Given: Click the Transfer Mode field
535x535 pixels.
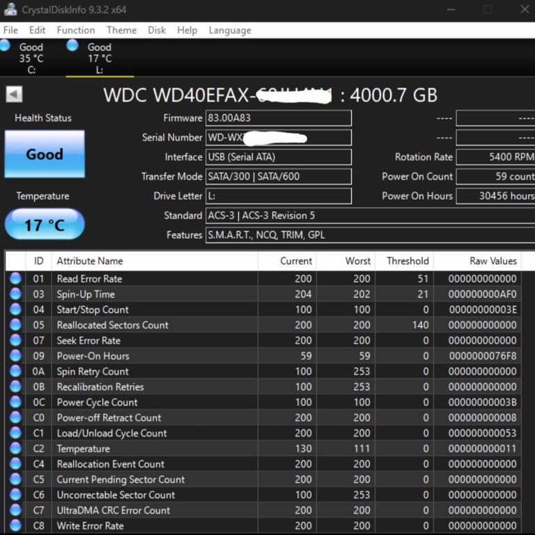Looking at the screenshot, I should coord(279,176).
